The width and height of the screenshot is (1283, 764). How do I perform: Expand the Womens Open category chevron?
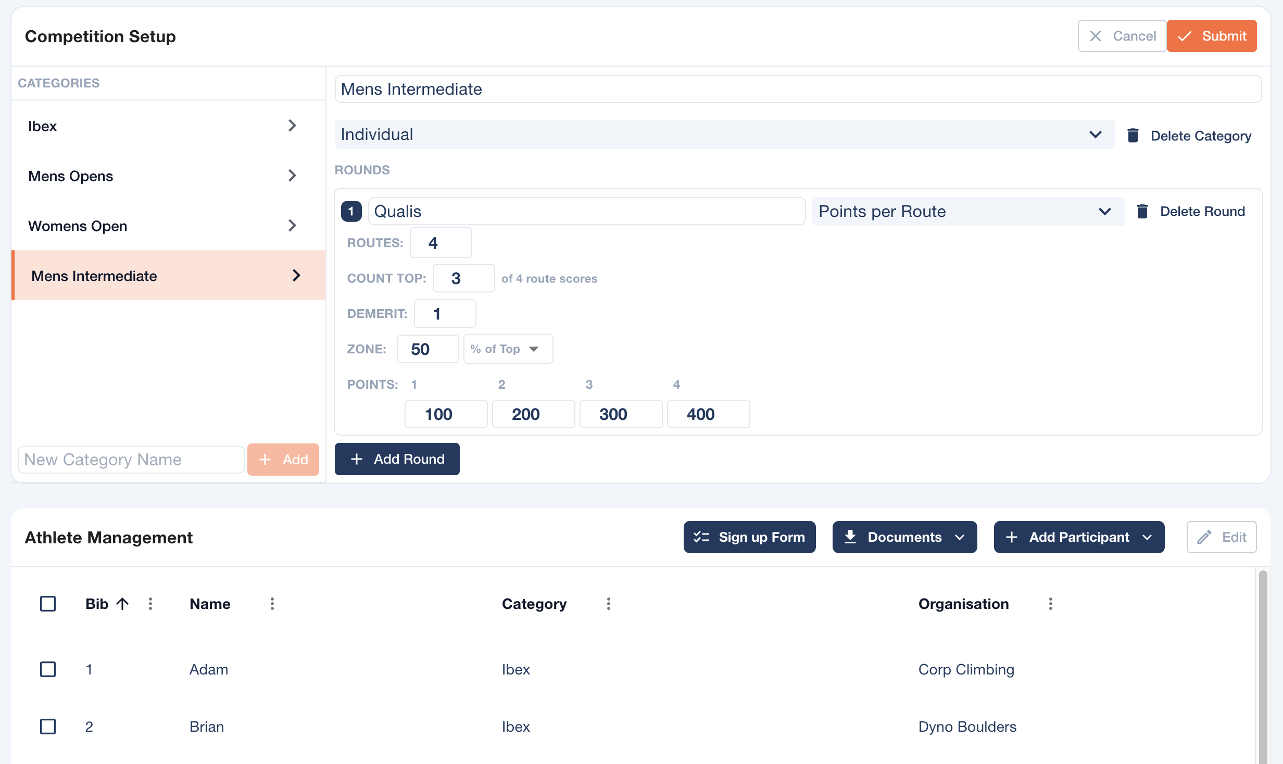point(292,225)
